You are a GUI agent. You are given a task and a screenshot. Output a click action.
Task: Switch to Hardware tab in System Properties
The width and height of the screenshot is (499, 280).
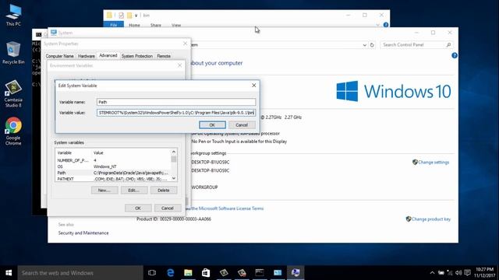87,56
